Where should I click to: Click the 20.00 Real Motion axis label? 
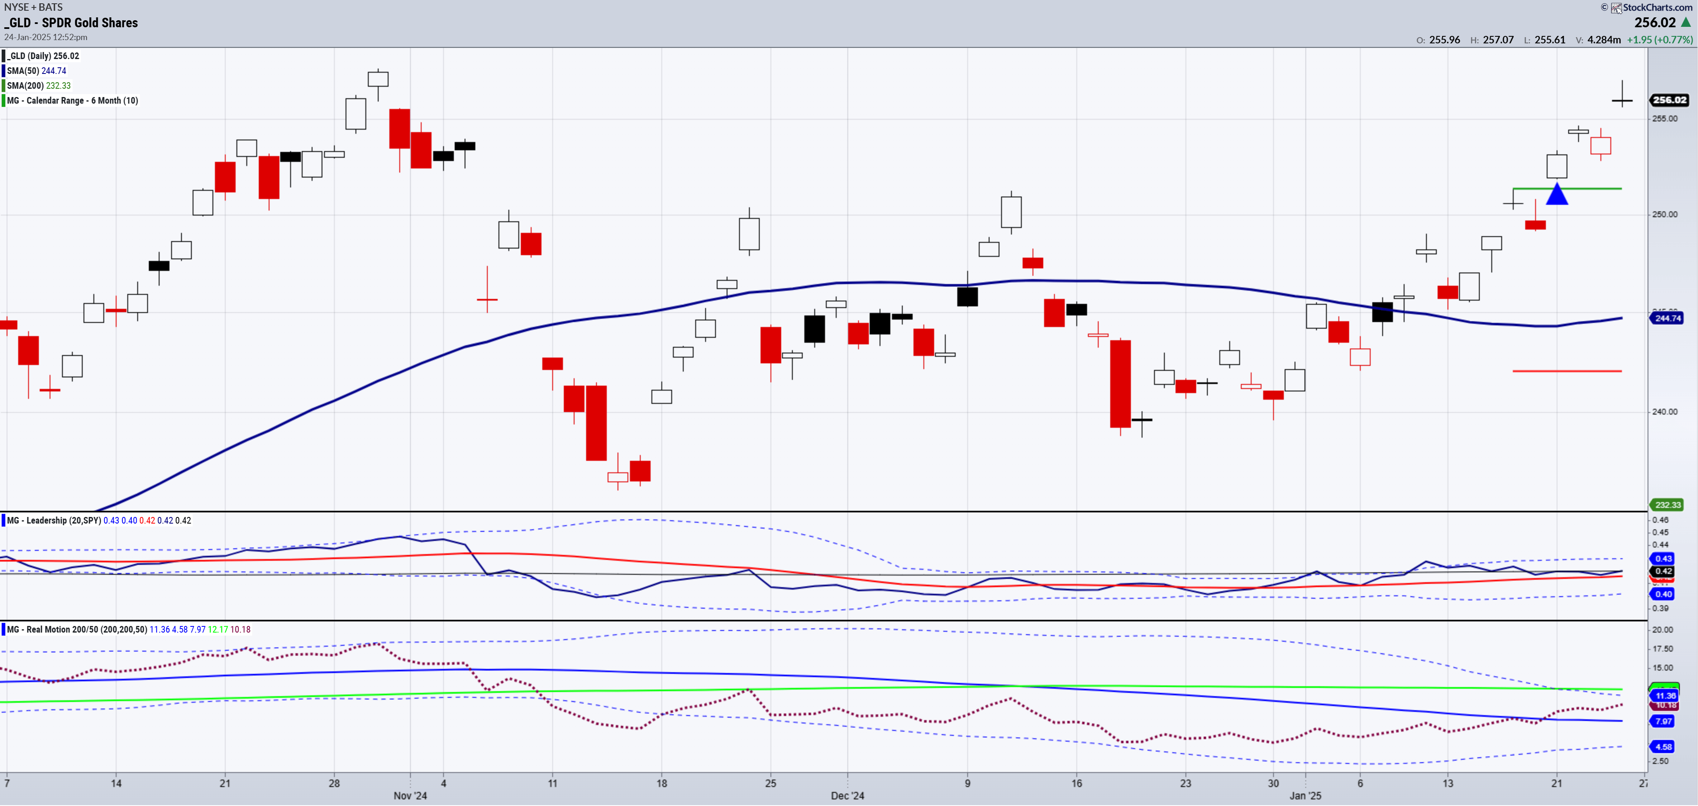1662,630
